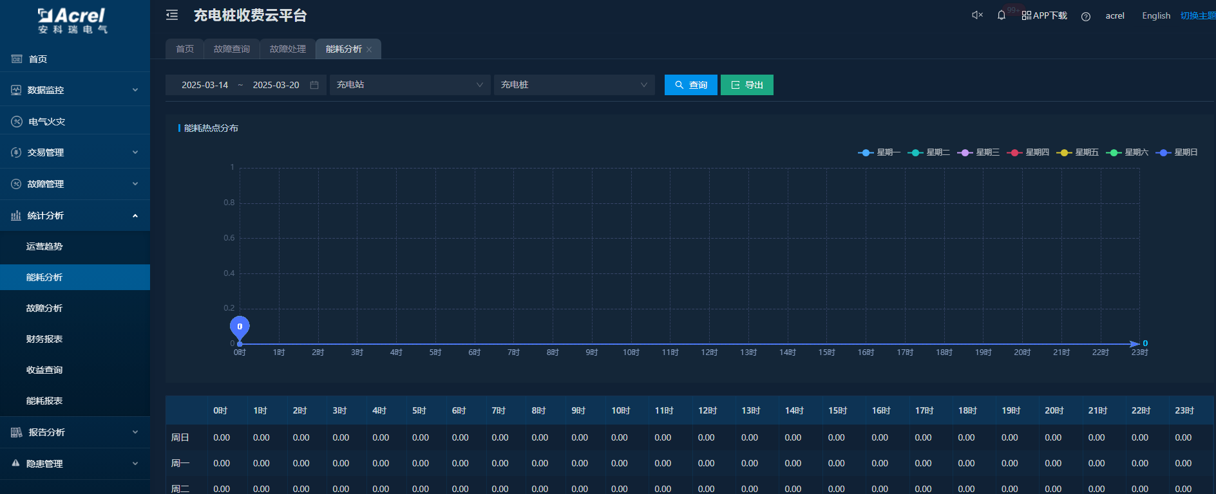This screenshot has width=1216, height=494.
Task: Open the acrel user menu
Action: click(x=1115, y=15)
